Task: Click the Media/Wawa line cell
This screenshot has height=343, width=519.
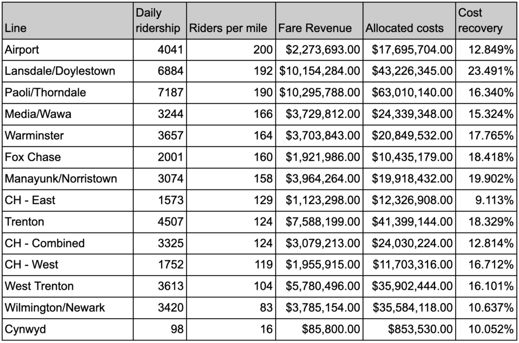Action: coord(38,114)
